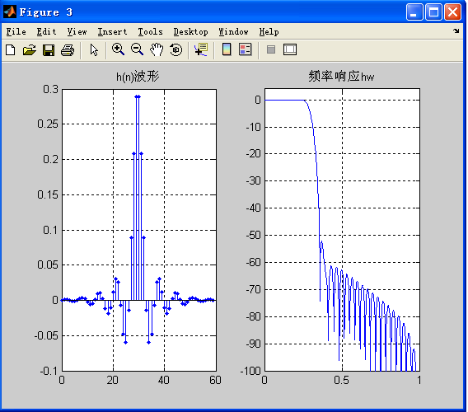Enable the Rotate 3D tool
This screenshot has width=468, height=412.
click(x=175, y=49)
